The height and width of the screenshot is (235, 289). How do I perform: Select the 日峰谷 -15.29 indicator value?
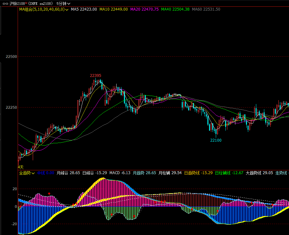[x=94, y=173]
